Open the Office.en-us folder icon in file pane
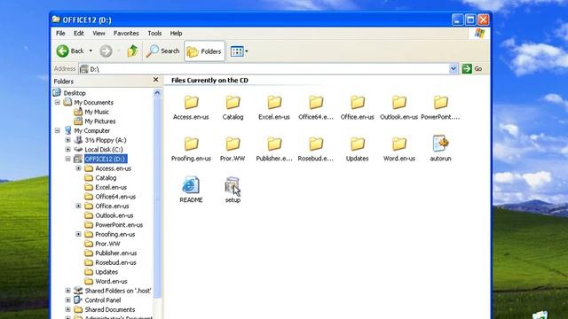568x319 pixels. point(357,103)
